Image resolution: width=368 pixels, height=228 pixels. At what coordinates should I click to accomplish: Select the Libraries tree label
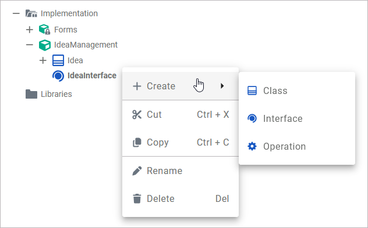[56, 94]
